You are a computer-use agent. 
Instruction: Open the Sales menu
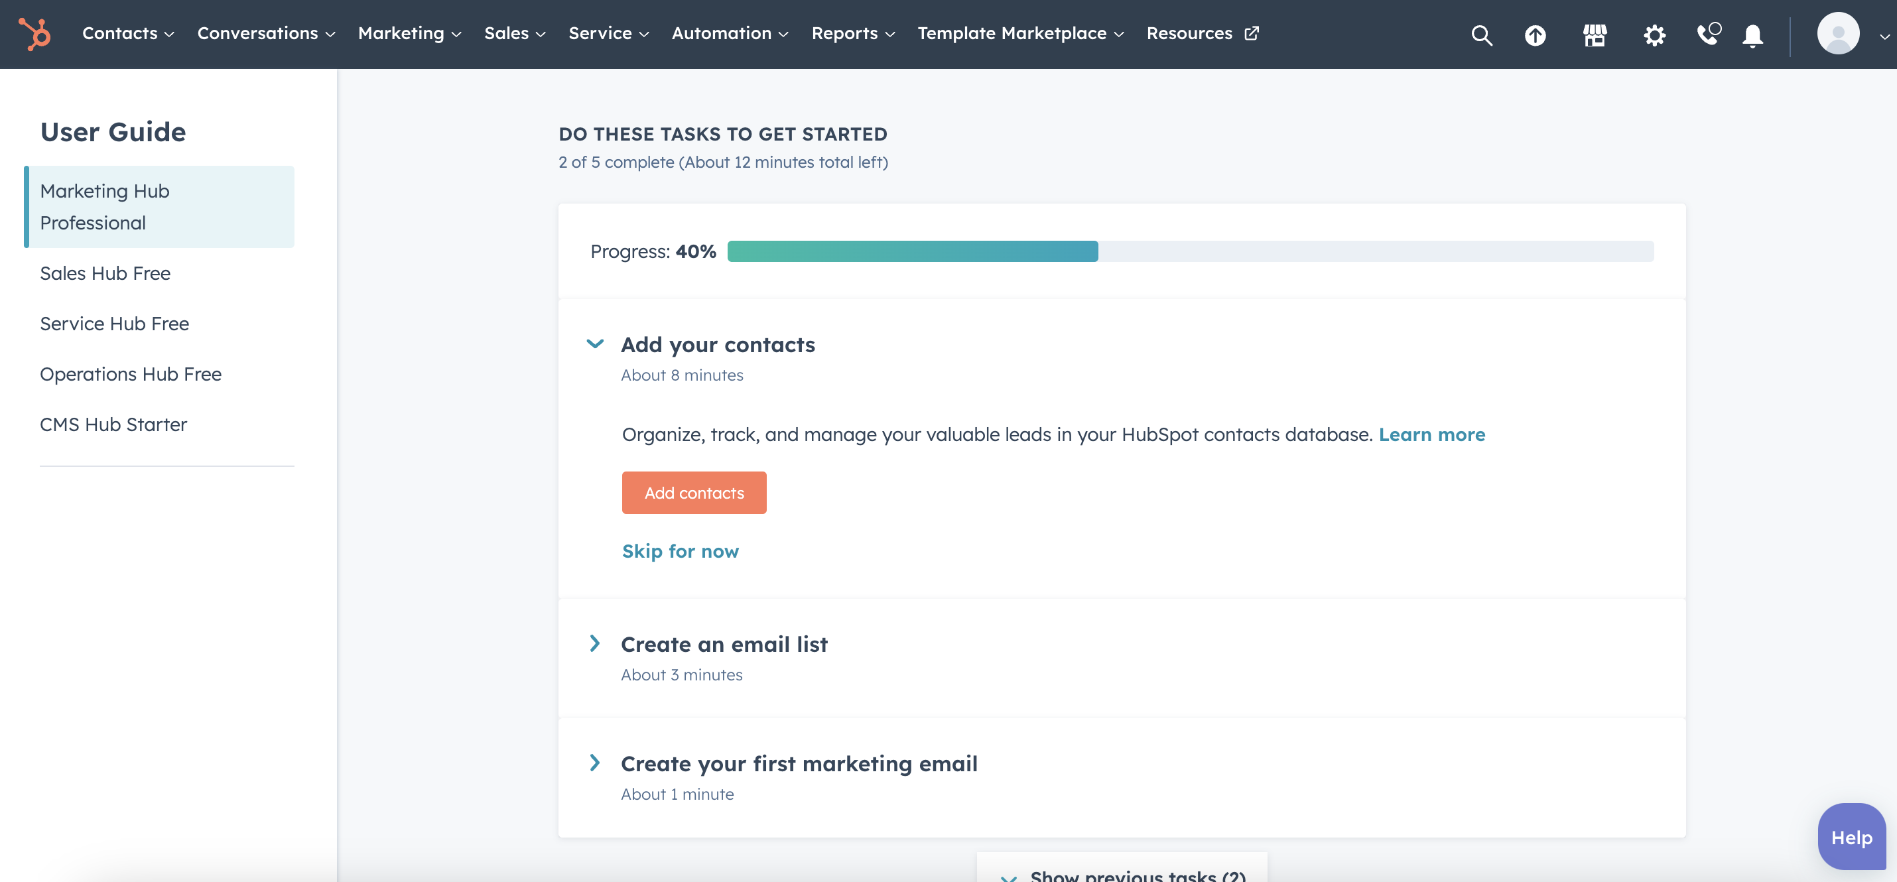pyautogui.click(x=515, y=33)
